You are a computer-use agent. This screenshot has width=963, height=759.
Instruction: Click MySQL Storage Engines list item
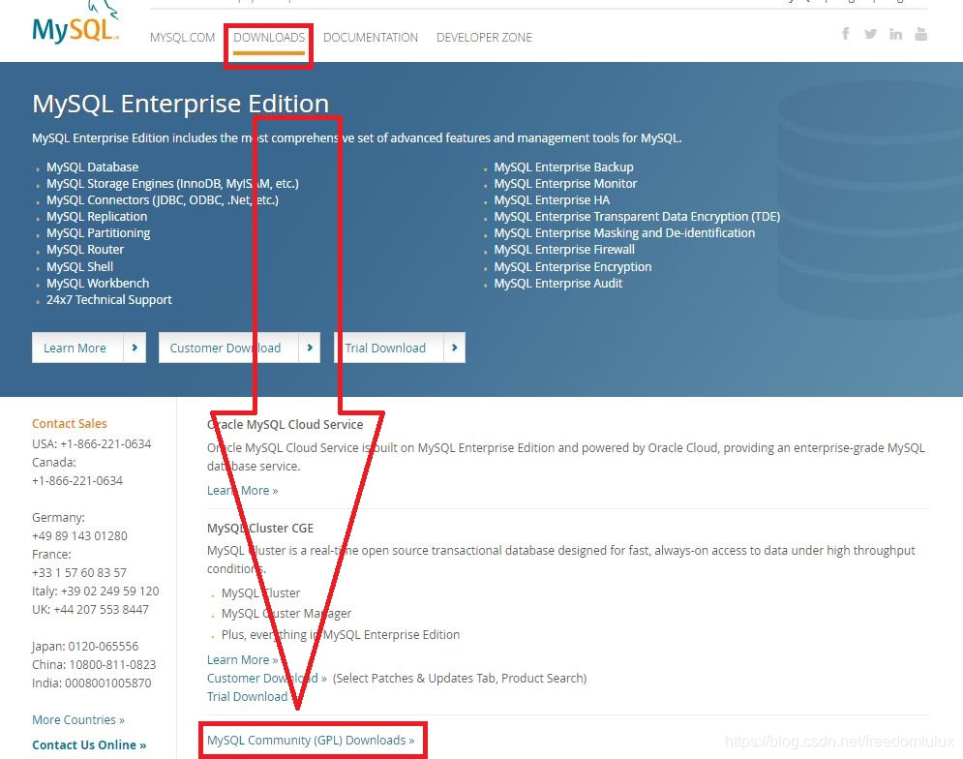[x=172, y=184]
